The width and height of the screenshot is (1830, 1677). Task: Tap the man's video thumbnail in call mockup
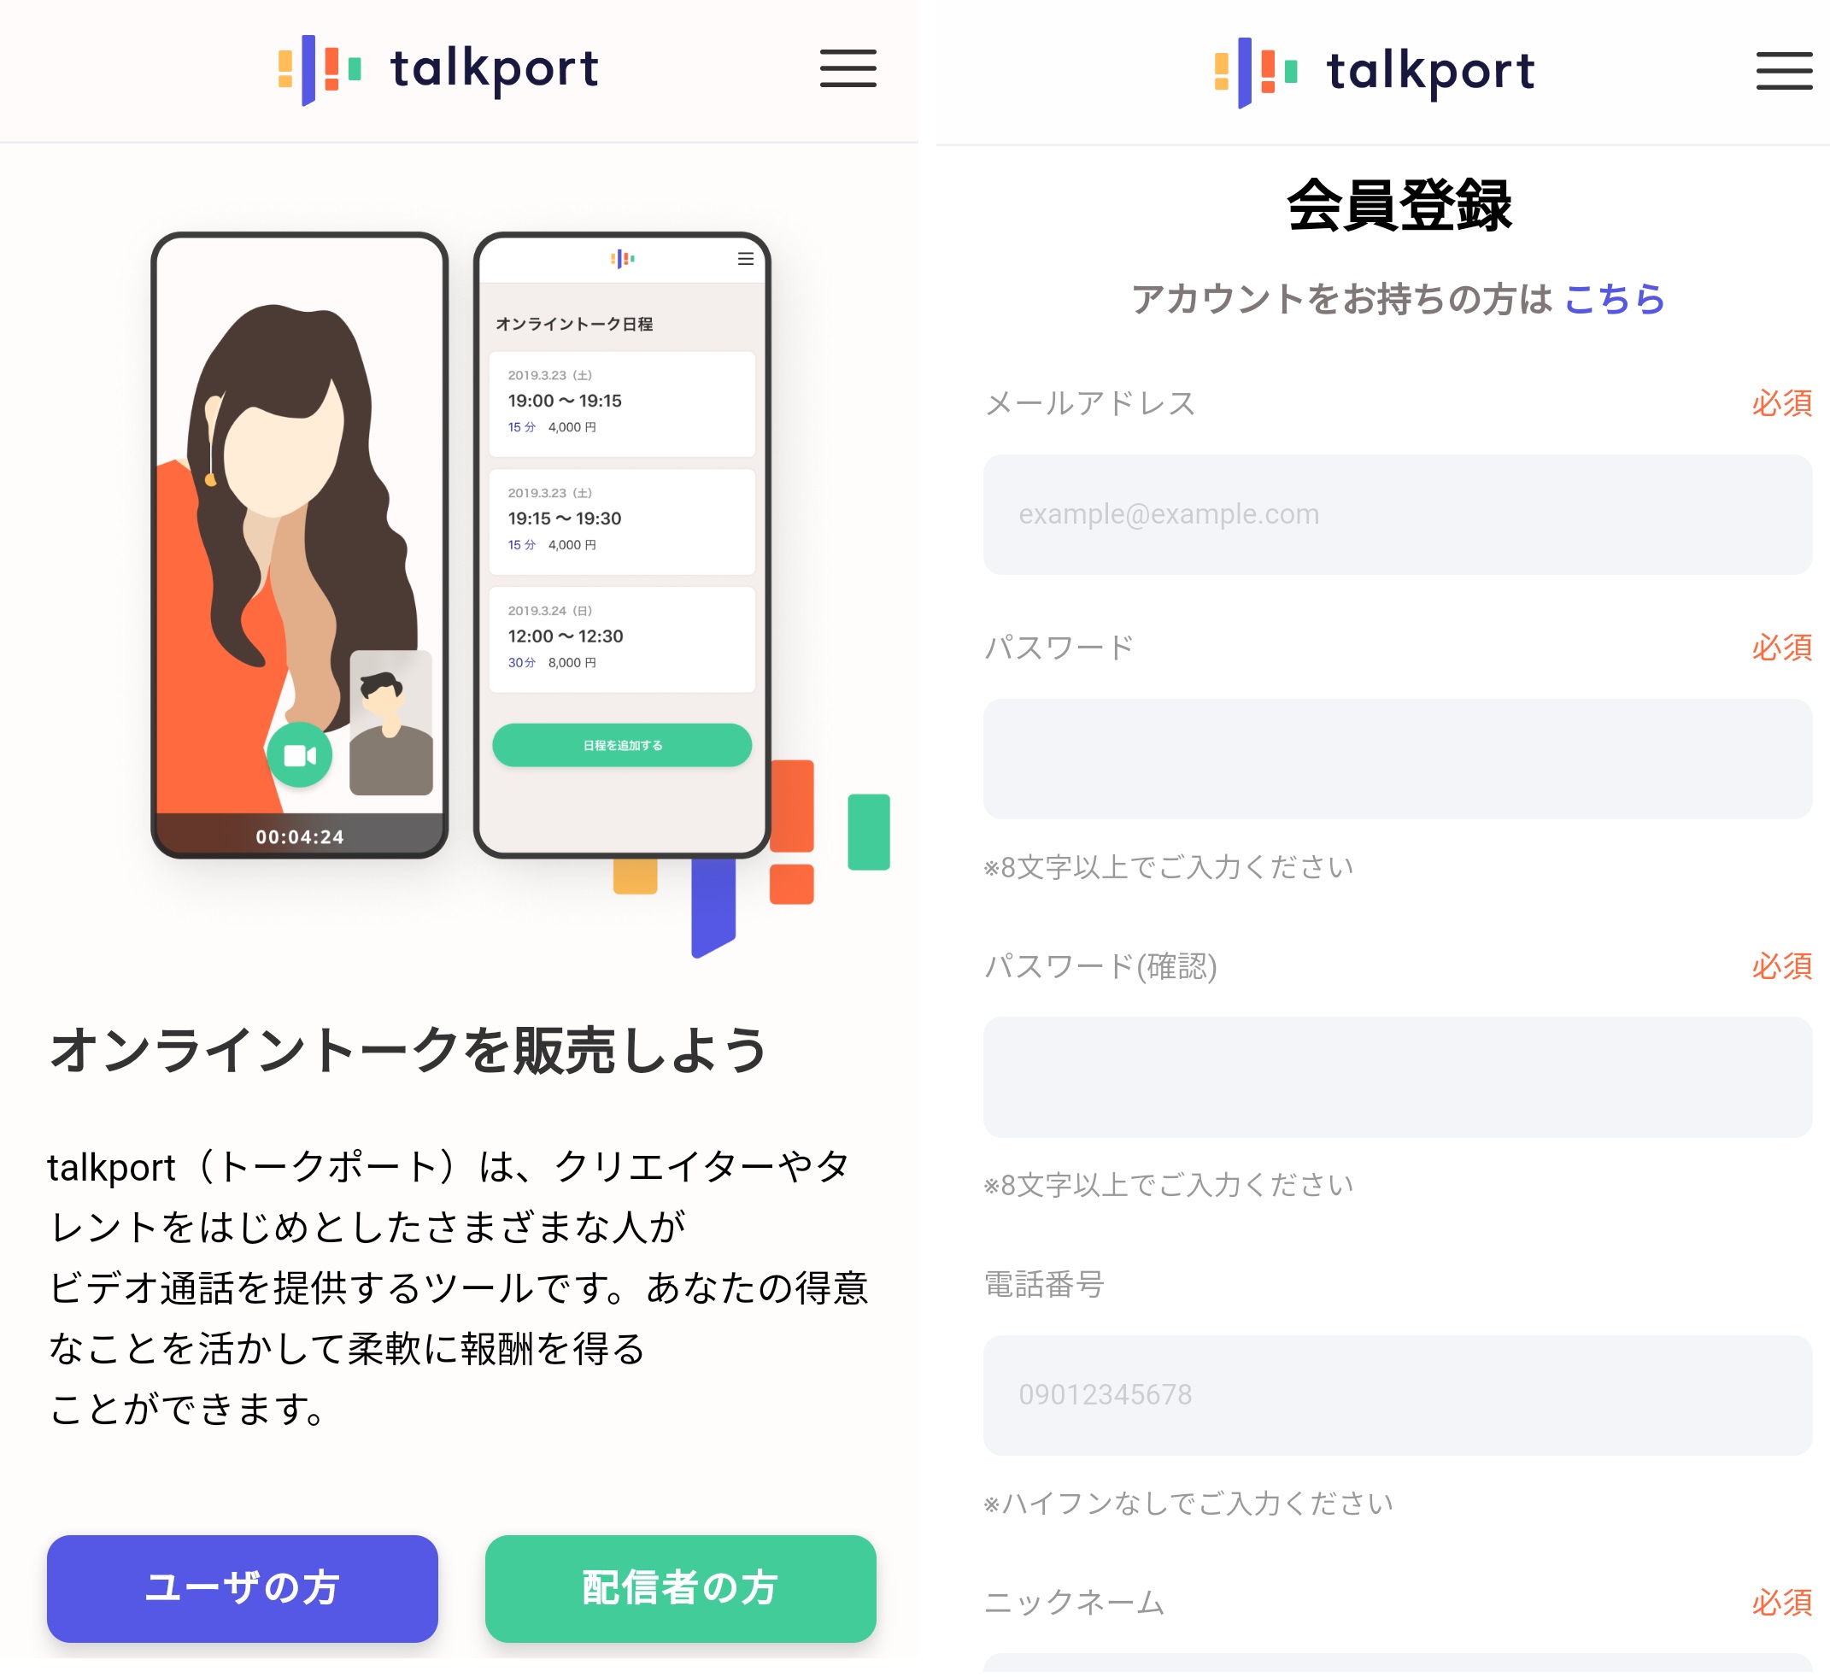(391, 724)
